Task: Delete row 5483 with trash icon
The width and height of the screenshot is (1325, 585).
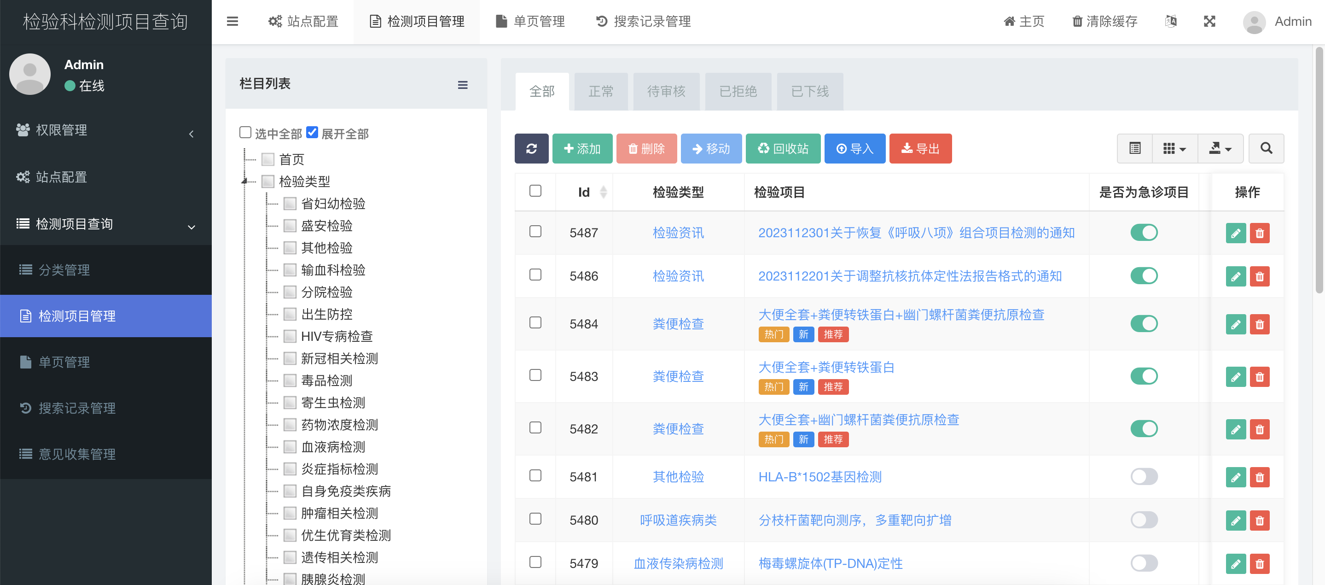Action: 1260,377
